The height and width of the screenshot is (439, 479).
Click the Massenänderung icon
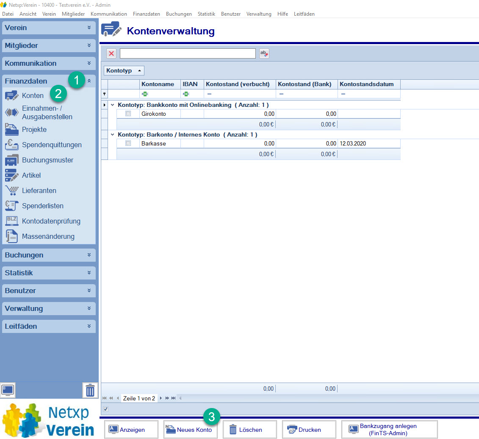click(x=11, y=236)
